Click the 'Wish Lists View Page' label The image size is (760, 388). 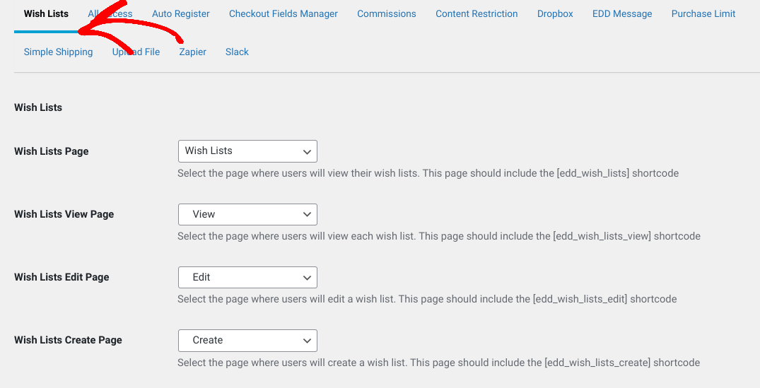point(64,214)
